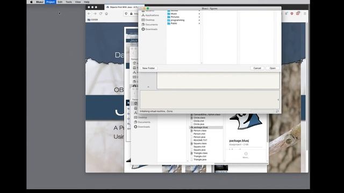The width and height of the screenshot is (344, 193).
Task: Select Triangle.ctxt in the file list
Action: point(200,157)
